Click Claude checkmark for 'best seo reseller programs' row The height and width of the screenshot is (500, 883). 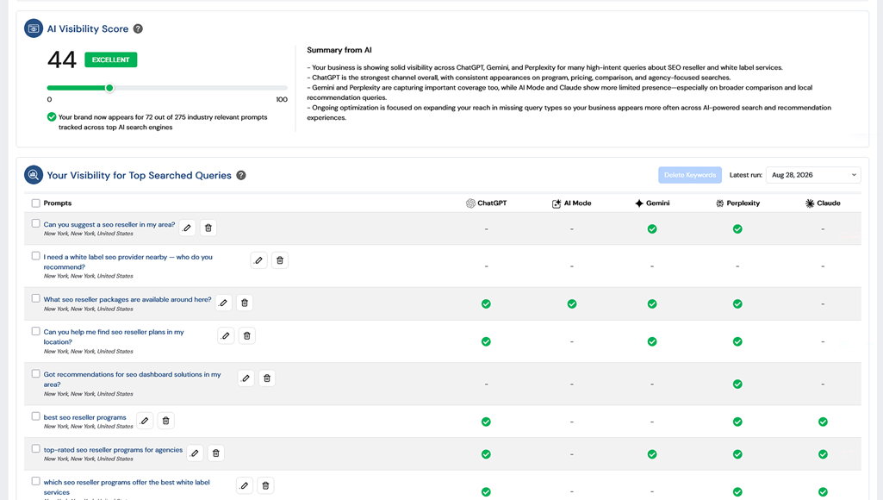[x=823, y=422]
